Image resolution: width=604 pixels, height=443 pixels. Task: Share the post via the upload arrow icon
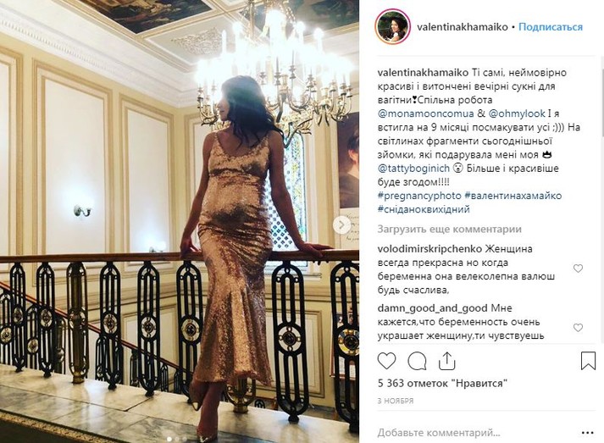click(x=446, y=361)
